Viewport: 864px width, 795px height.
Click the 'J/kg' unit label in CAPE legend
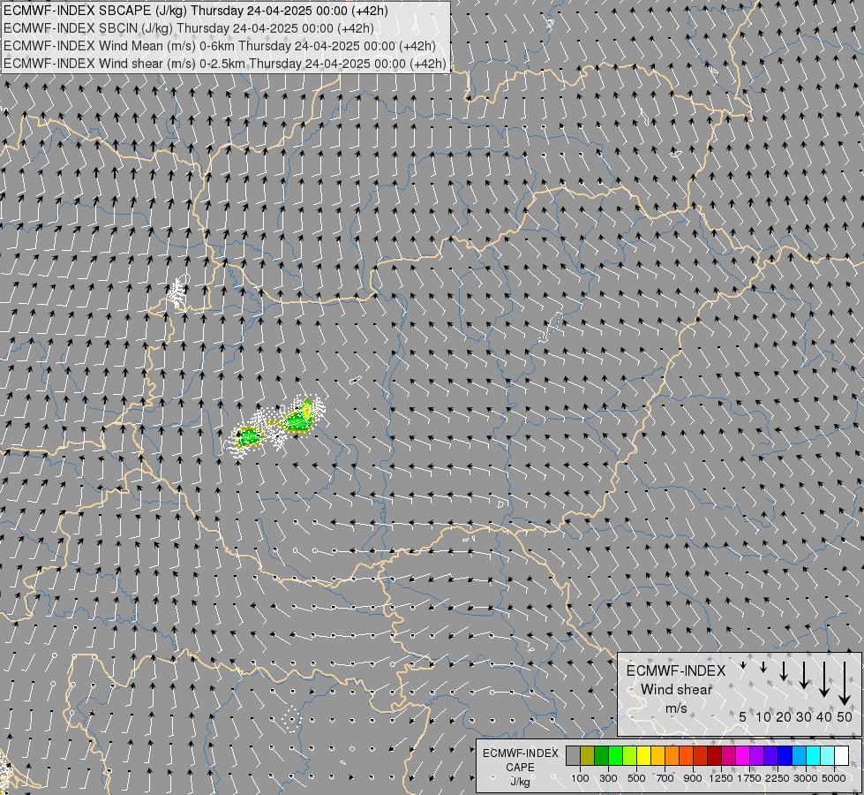(x=520, y=782)
